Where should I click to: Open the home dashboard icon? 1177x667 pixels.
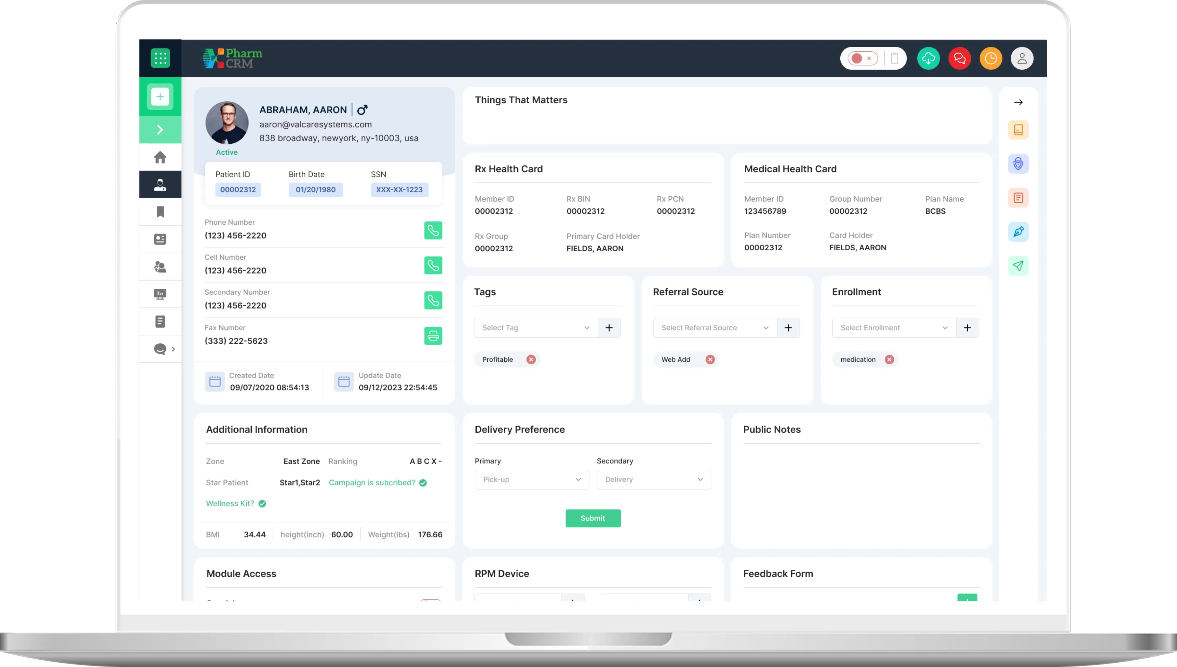pyautogui.click(x=160, y=157)
